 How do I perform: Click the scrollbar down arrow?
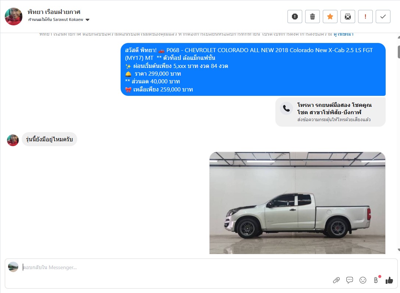(x=399, y=250)
